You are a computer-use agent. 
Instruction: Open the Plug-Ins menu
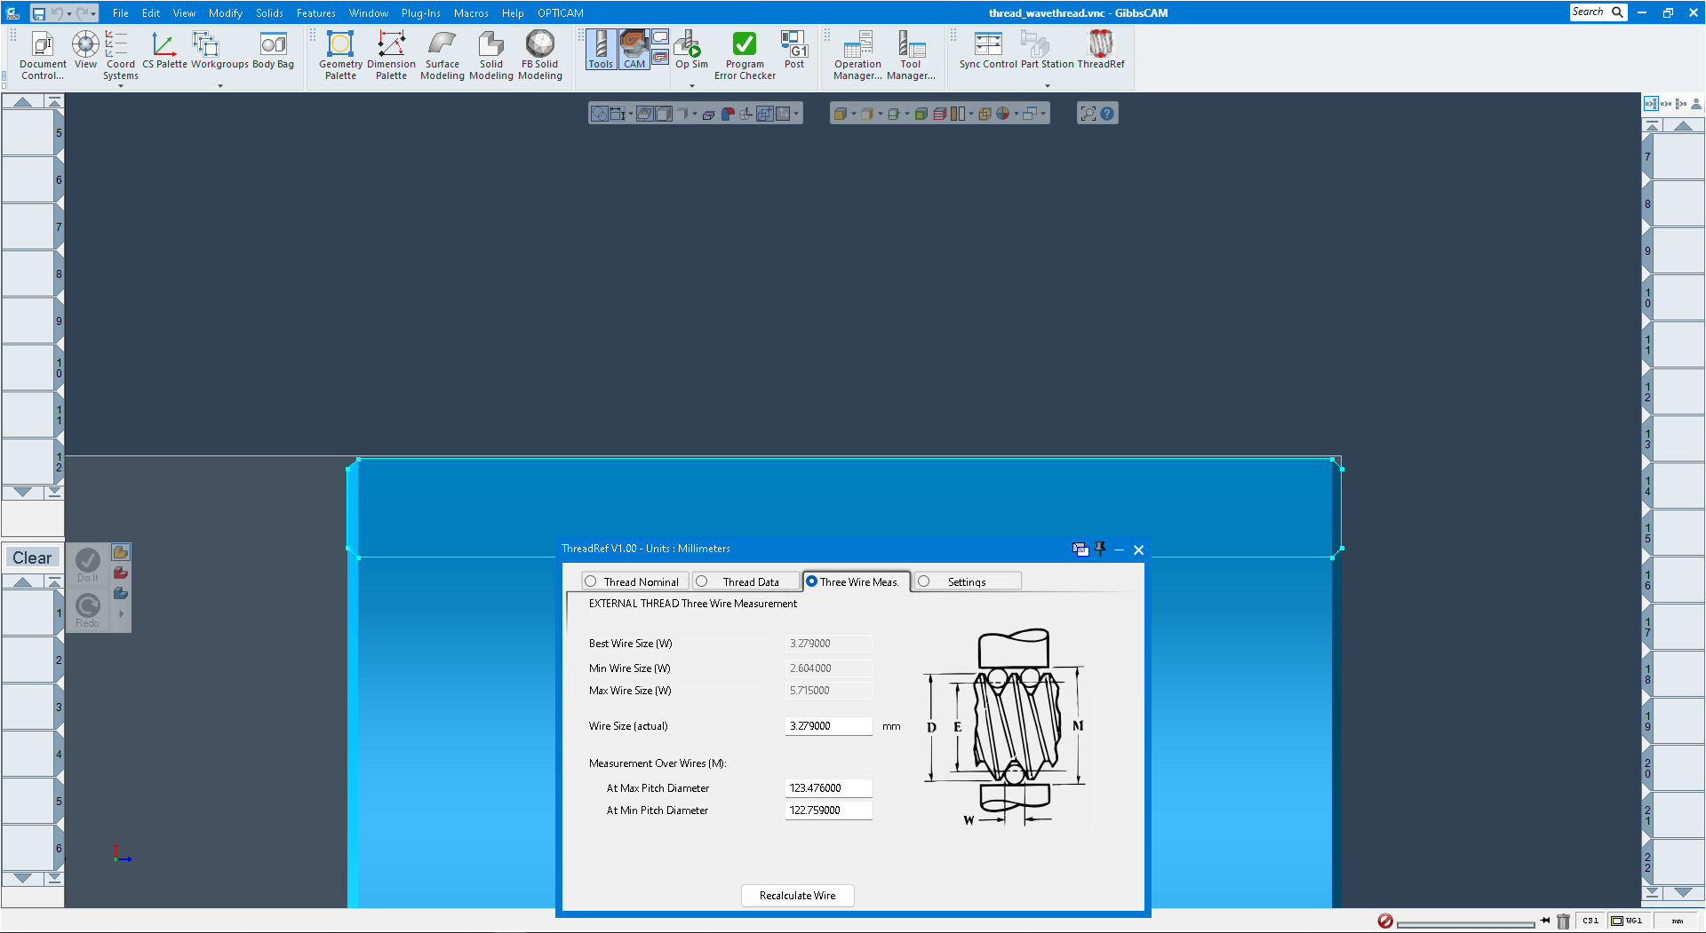pyautogui.click(x=420, y=12)
